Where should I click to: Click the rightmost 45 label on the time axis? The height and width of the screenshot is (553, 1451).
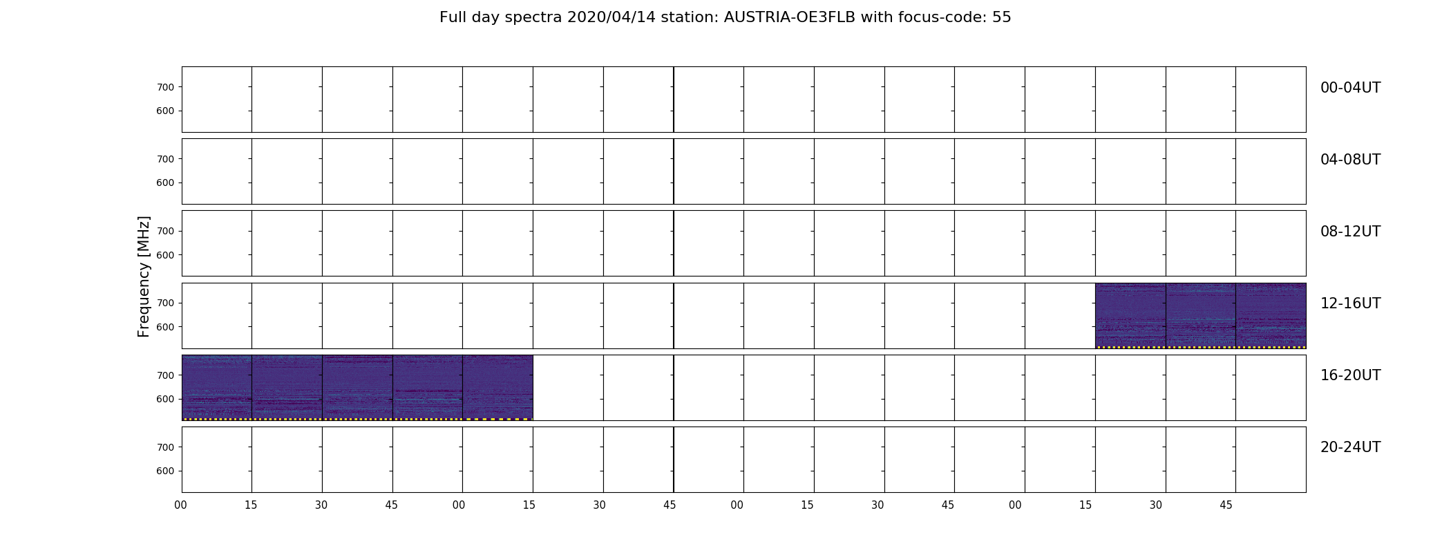(1226, 505)
